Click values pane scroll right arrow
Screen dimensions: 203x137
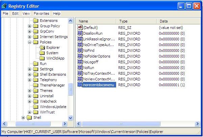[x=197, y=124]
